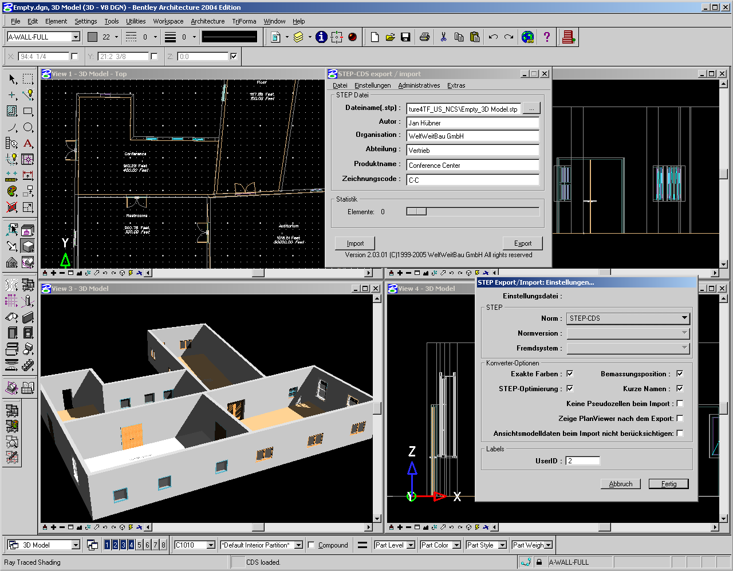Open the A-WALL-FULL active level dropdown

coord(44,37)
